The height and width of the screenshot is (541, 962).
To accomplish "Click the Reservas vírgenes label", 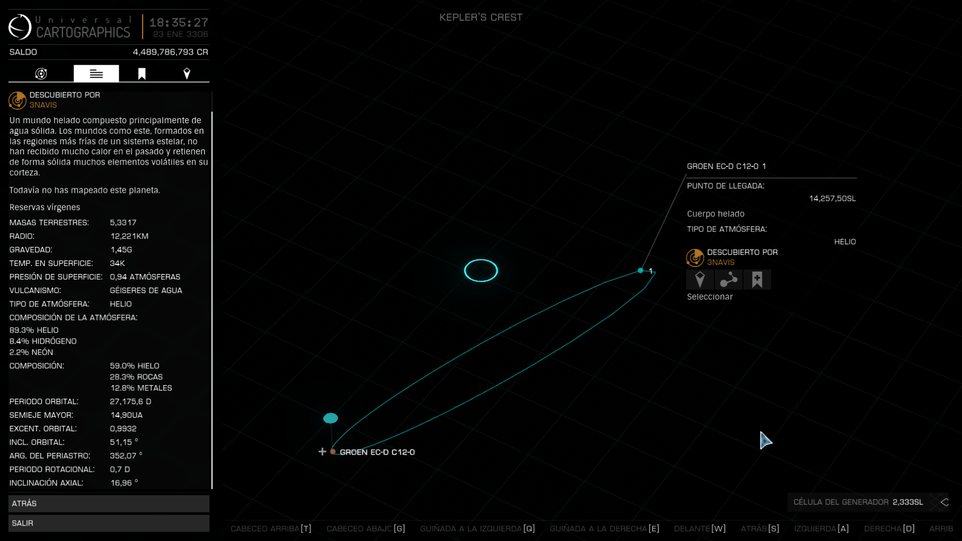I will point(45,207).
